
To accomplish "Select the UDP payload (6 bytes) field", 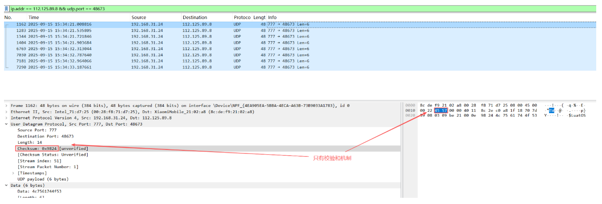I will pos(43,179).
